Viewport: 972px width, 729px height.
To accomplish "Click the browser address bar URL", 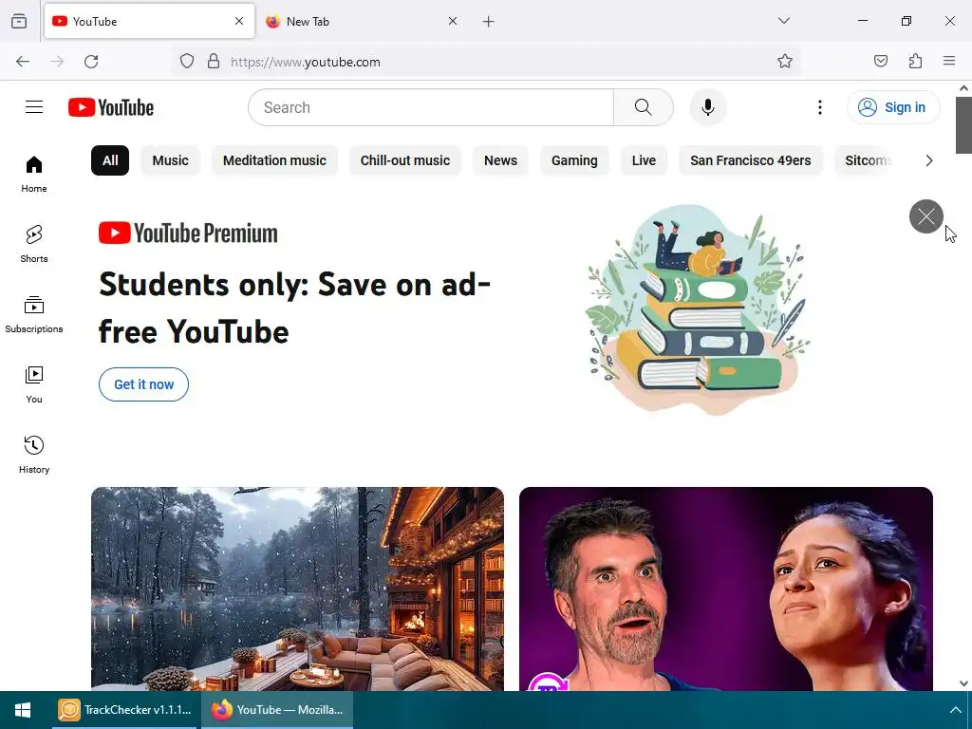I will (306, 62).
